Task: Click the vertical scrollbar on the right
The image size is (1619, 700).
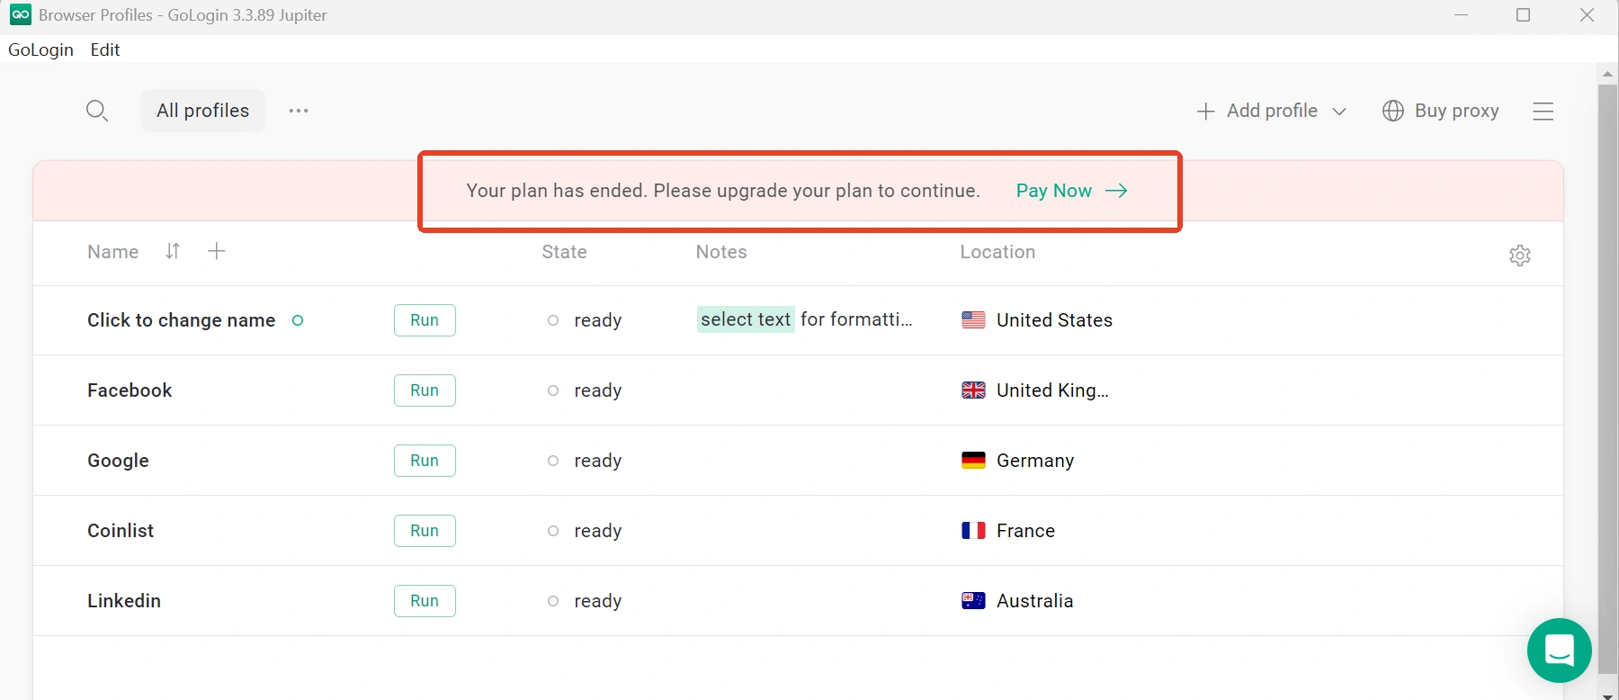Action: pyautogui.click(x=1607, y=378)
